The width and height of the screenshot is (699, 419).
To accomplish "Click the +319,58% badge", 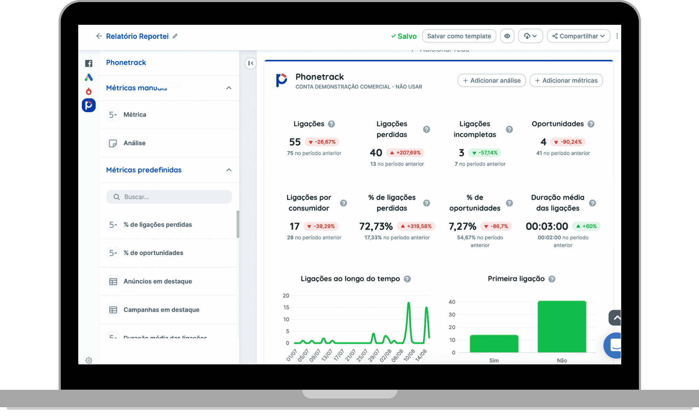I will pos(416,226).
